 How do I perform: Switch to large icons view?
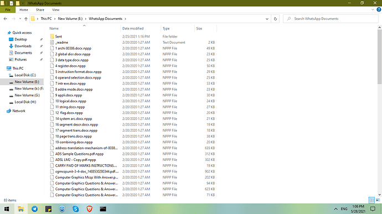click(378, 200)
